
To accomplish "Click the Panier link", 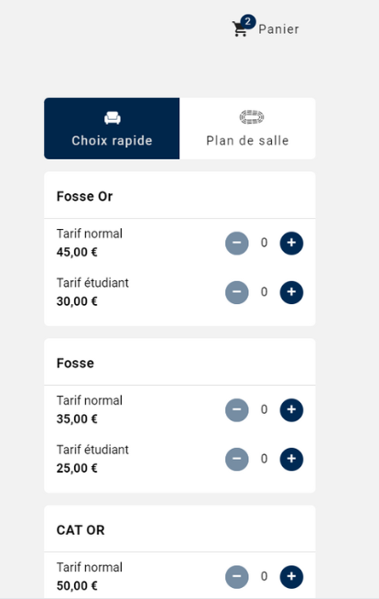I will 278,29.
